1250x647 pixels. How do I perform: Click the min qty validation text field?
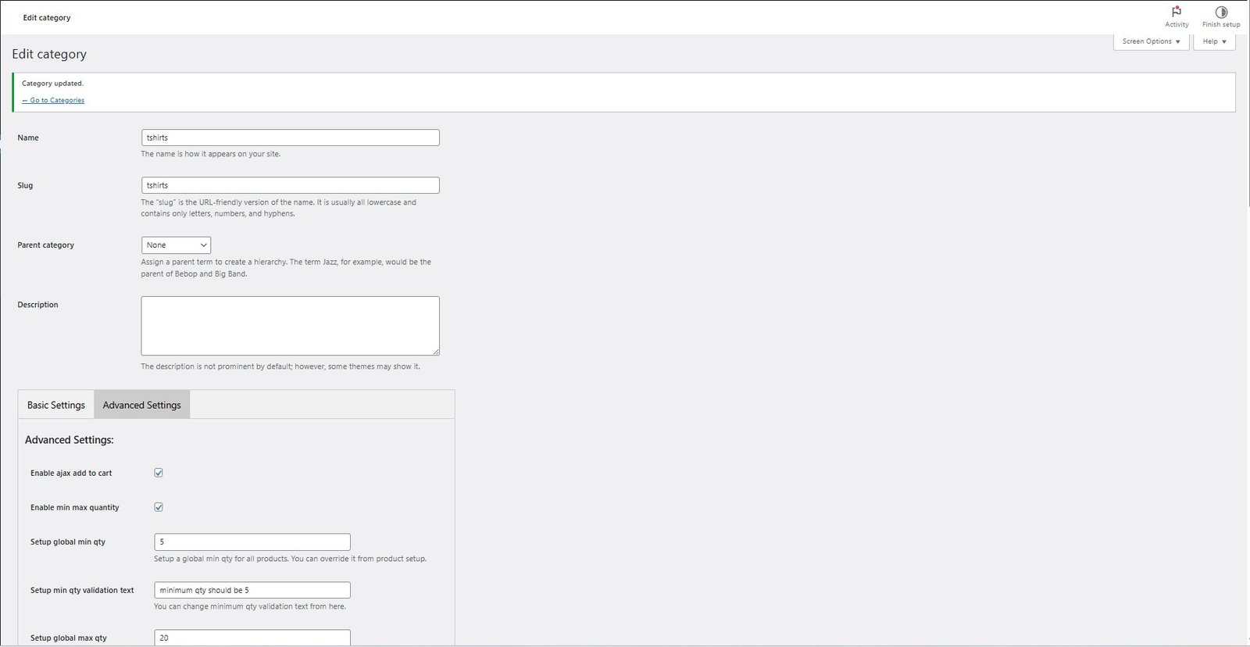tap(252, 590)
